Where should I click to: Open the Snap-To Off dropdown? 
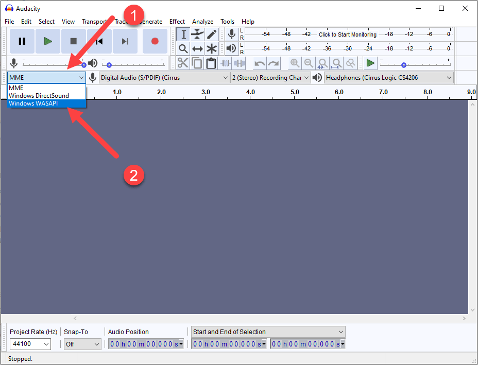click(x=82, y=344)
